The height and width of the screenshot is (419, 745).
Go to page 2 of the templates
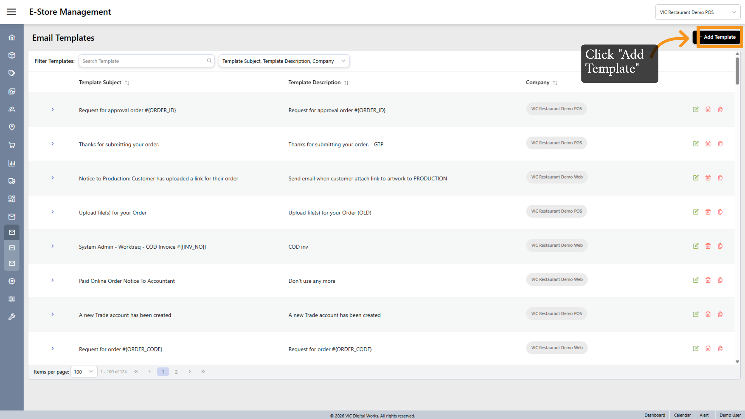[x=176, y=372]
